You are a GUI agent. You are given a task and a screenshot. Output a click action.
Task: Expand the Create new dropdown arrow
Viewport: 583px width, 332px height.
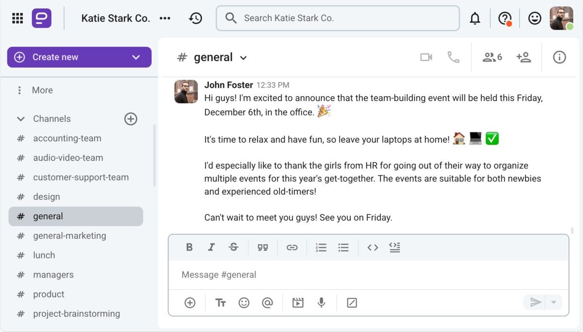(136, 57)
